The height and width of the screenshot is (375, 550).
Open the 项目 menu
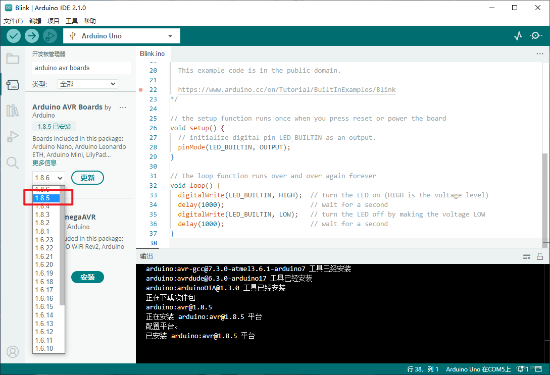tap(54, 21)
